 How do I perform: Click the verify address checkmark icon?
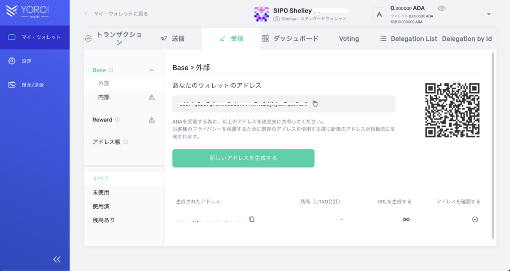[x=475, y=219]
